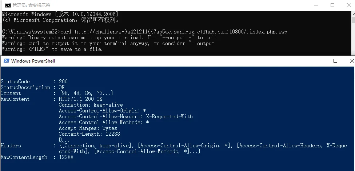Click the StatusDescription OK value
The height and width of the screenshot is (171, 355).
tap(61, 87)
